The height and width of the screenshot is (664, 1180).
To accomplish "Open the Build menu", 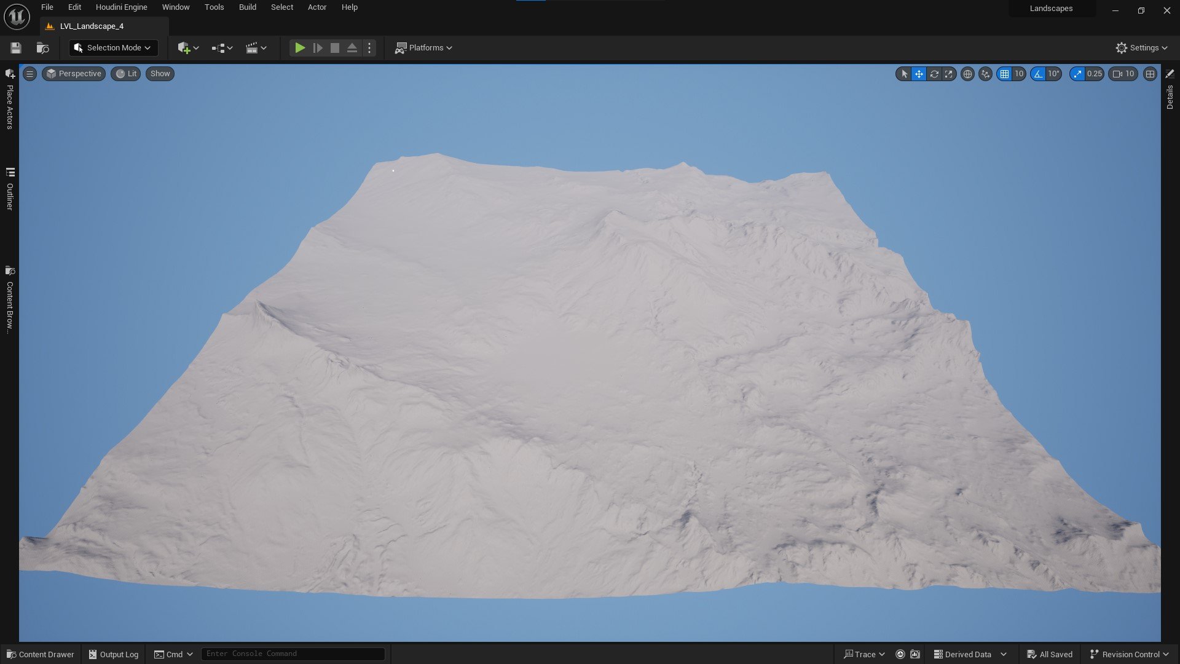I will coord(247,7).
